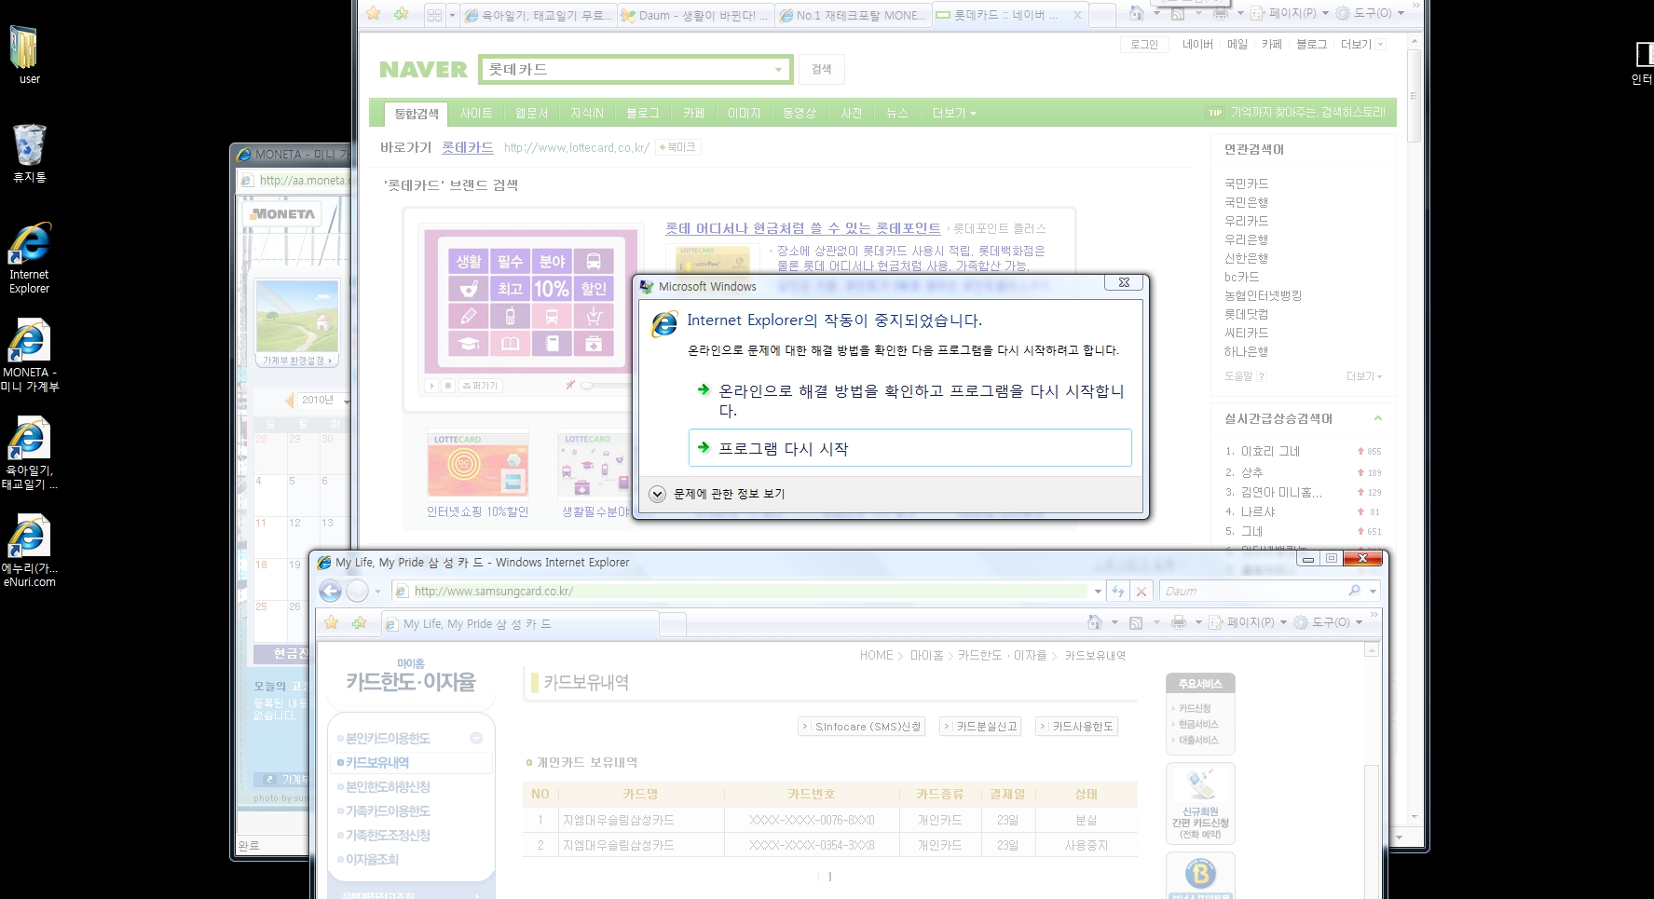Click related search term 국민카드
Viewport: 1654px width, 899px height.
(x=1246, y=184)
